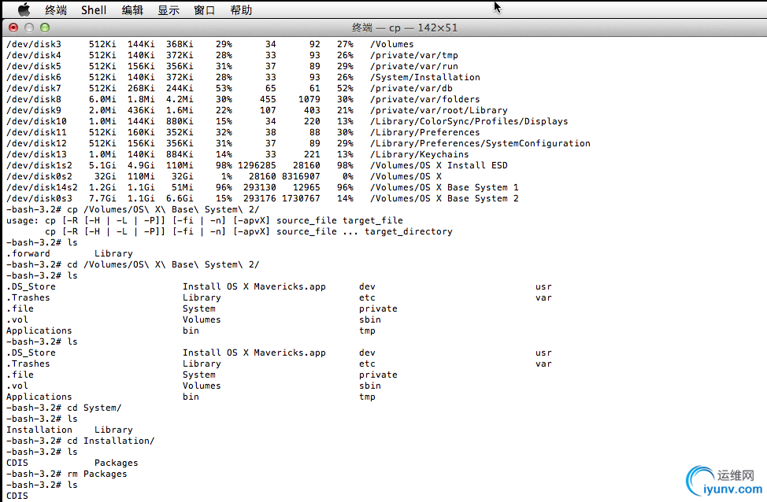Image resolution: width=767 pixels, height=502 pixels.
Task: Click the first '.DS_Store' entry
Action: point(31,286)
